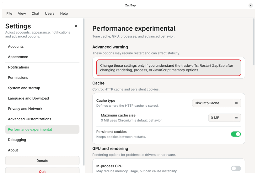Click the 'GPU and rendering' section heading
Screen dimensions: 257x175
tap(110, 148)
